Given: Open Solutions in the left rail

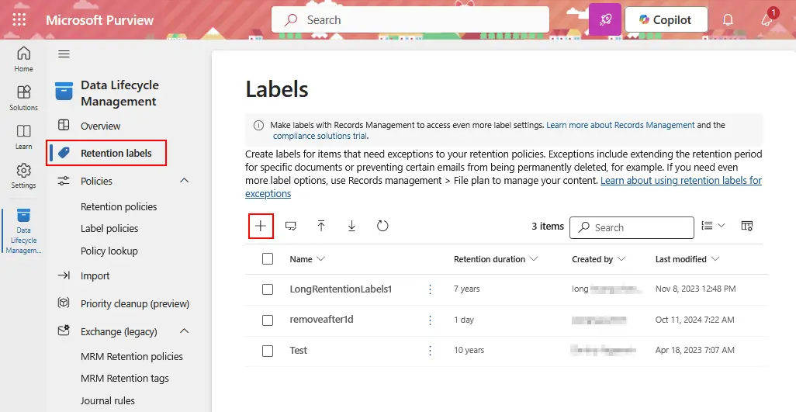Looking at the screenshot, I should click(x=23, y=98).
